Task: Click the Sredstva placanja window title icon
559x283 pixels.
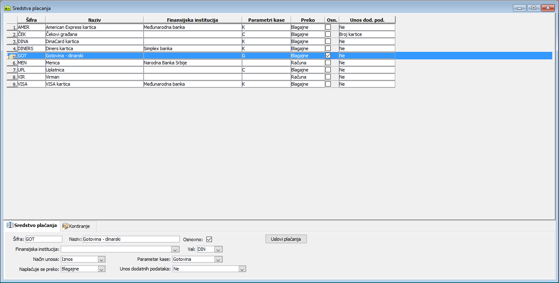Action: click(7, 8)
